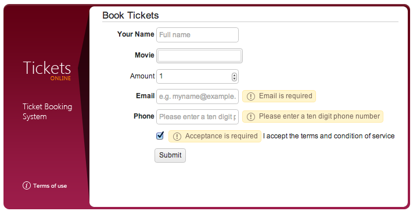Click inside the Amount number field
Image resolution: width=413 pixels, height=211 pixels.
pyautogui.click(x=195, y=76)
